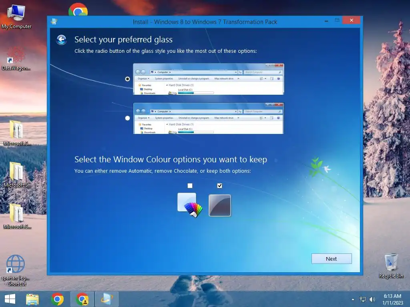
Task: Close the Transformation Pack installer window
Action: pos(352,20)
